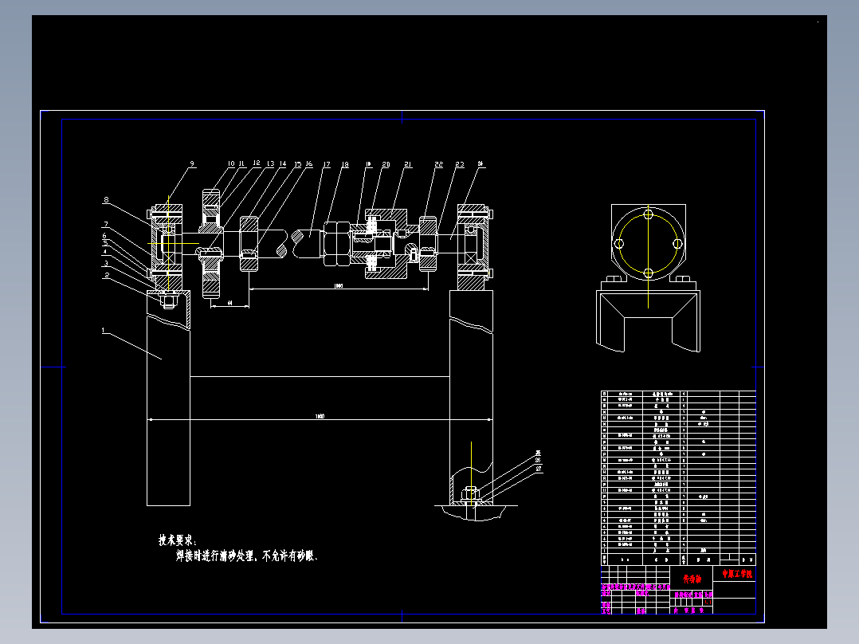This screenshot has height=644, width=859.
Task: Select the shaft length dimension between supports
Action: [339, 285]
